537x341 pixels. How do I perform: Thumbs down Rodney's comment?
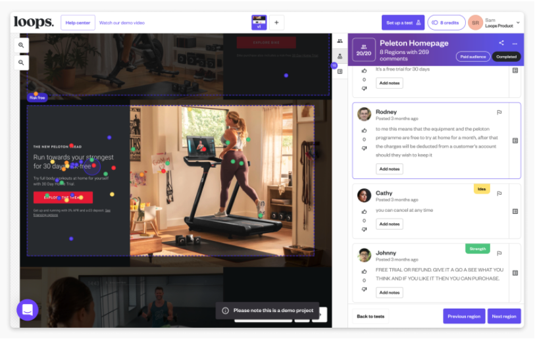pyautogui.click(x=364, y=148)
